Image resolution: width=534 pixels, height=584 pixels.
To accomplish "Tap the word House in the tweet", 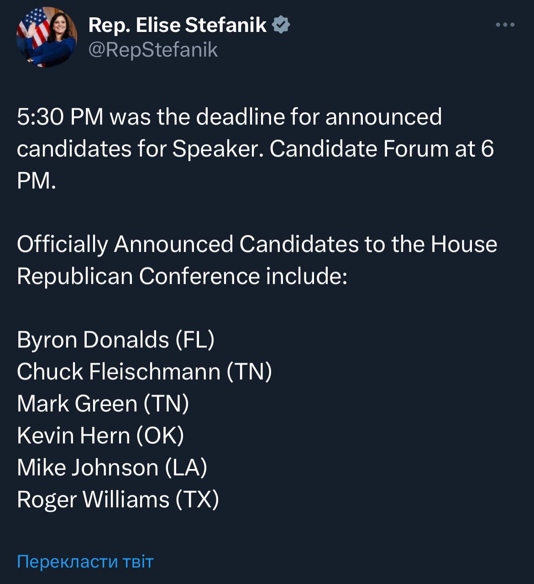I will point(464,244).
